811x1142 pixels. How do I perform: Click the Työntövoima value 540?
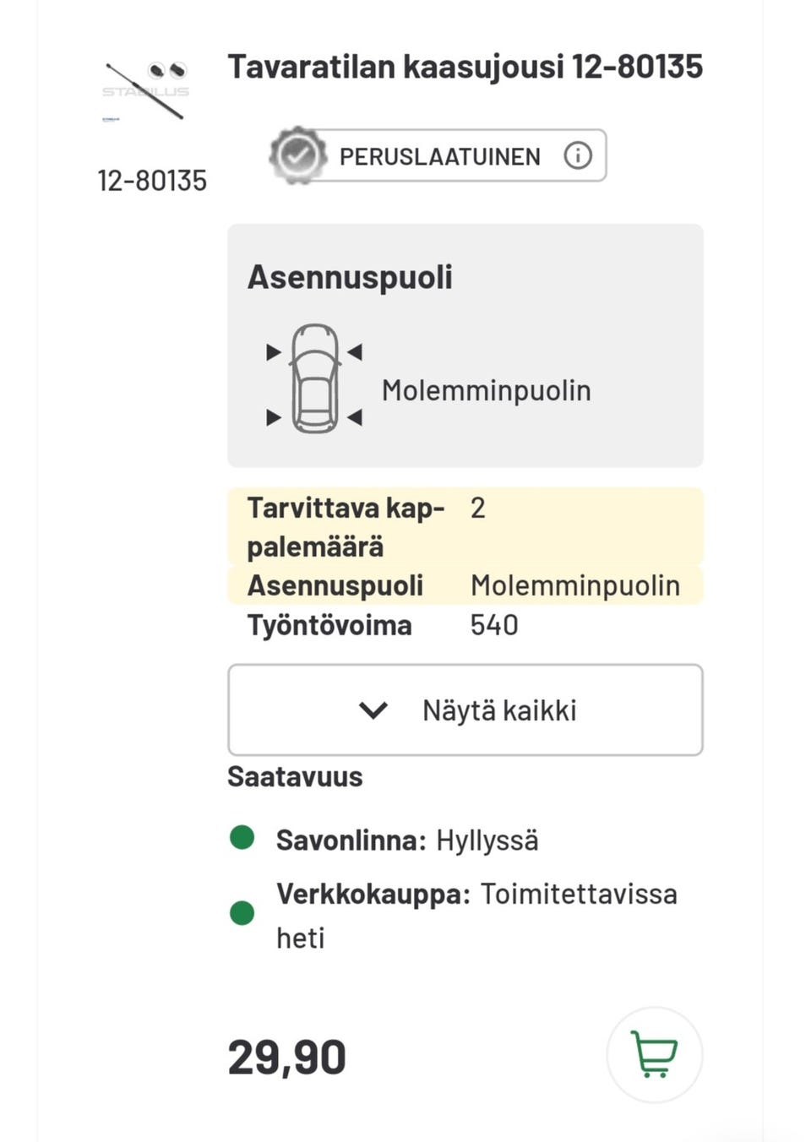coord(495,625)
